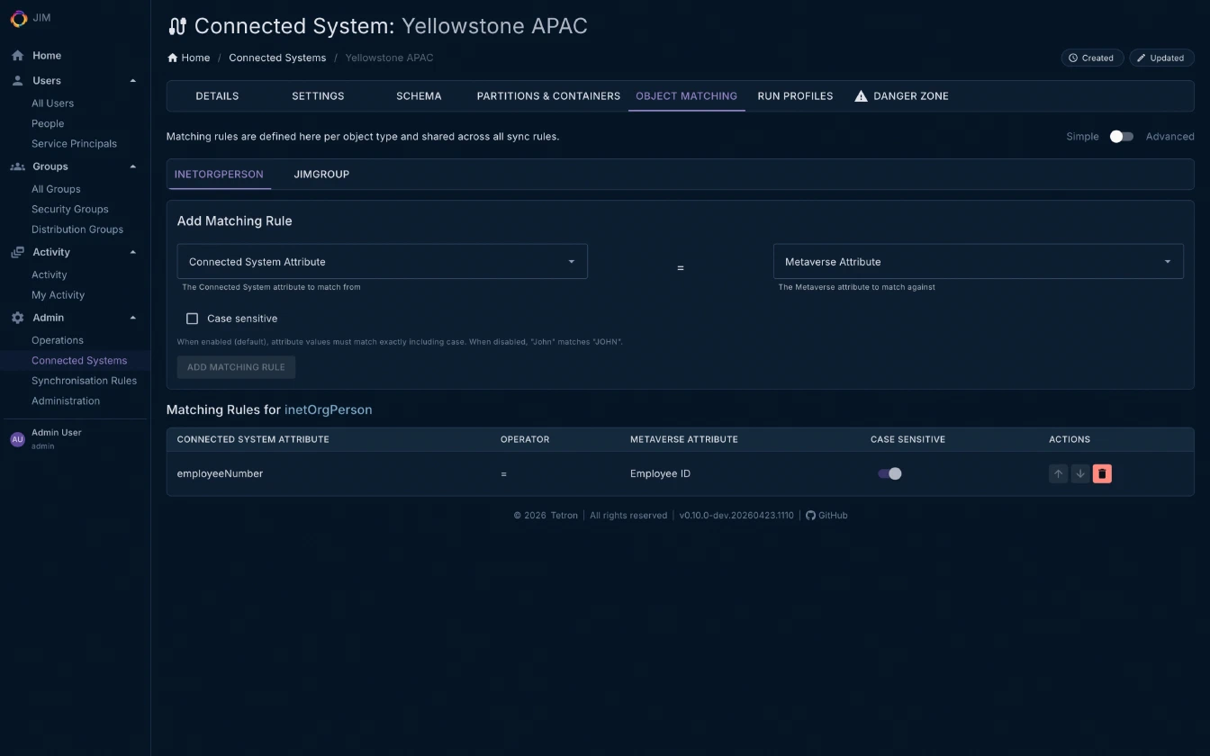Click the ADD MATCHING RULE button
The height and width of the screenshot is (756, 1210).
pyautogui.click(x=236, y=366)
